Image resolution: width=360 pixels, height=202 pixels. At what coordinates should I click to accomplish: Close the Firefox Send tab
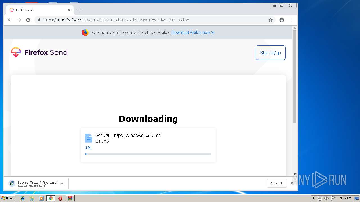pyautogui.click(x=69, y=10)
